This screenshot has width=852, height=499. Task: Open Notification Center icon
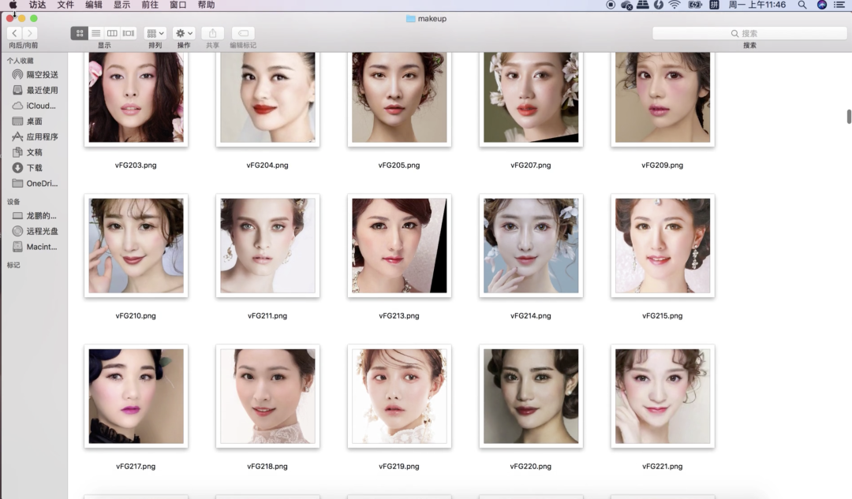(839, 5)
